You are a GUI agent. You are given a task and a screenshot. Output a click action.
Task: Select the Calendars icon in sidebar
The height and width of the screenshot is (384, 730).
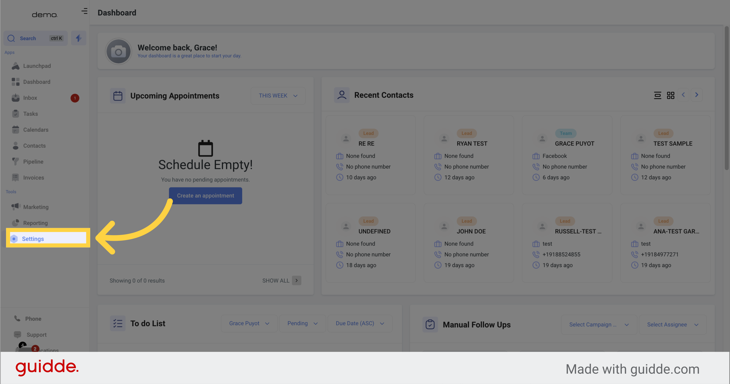(x=15, y=129)
